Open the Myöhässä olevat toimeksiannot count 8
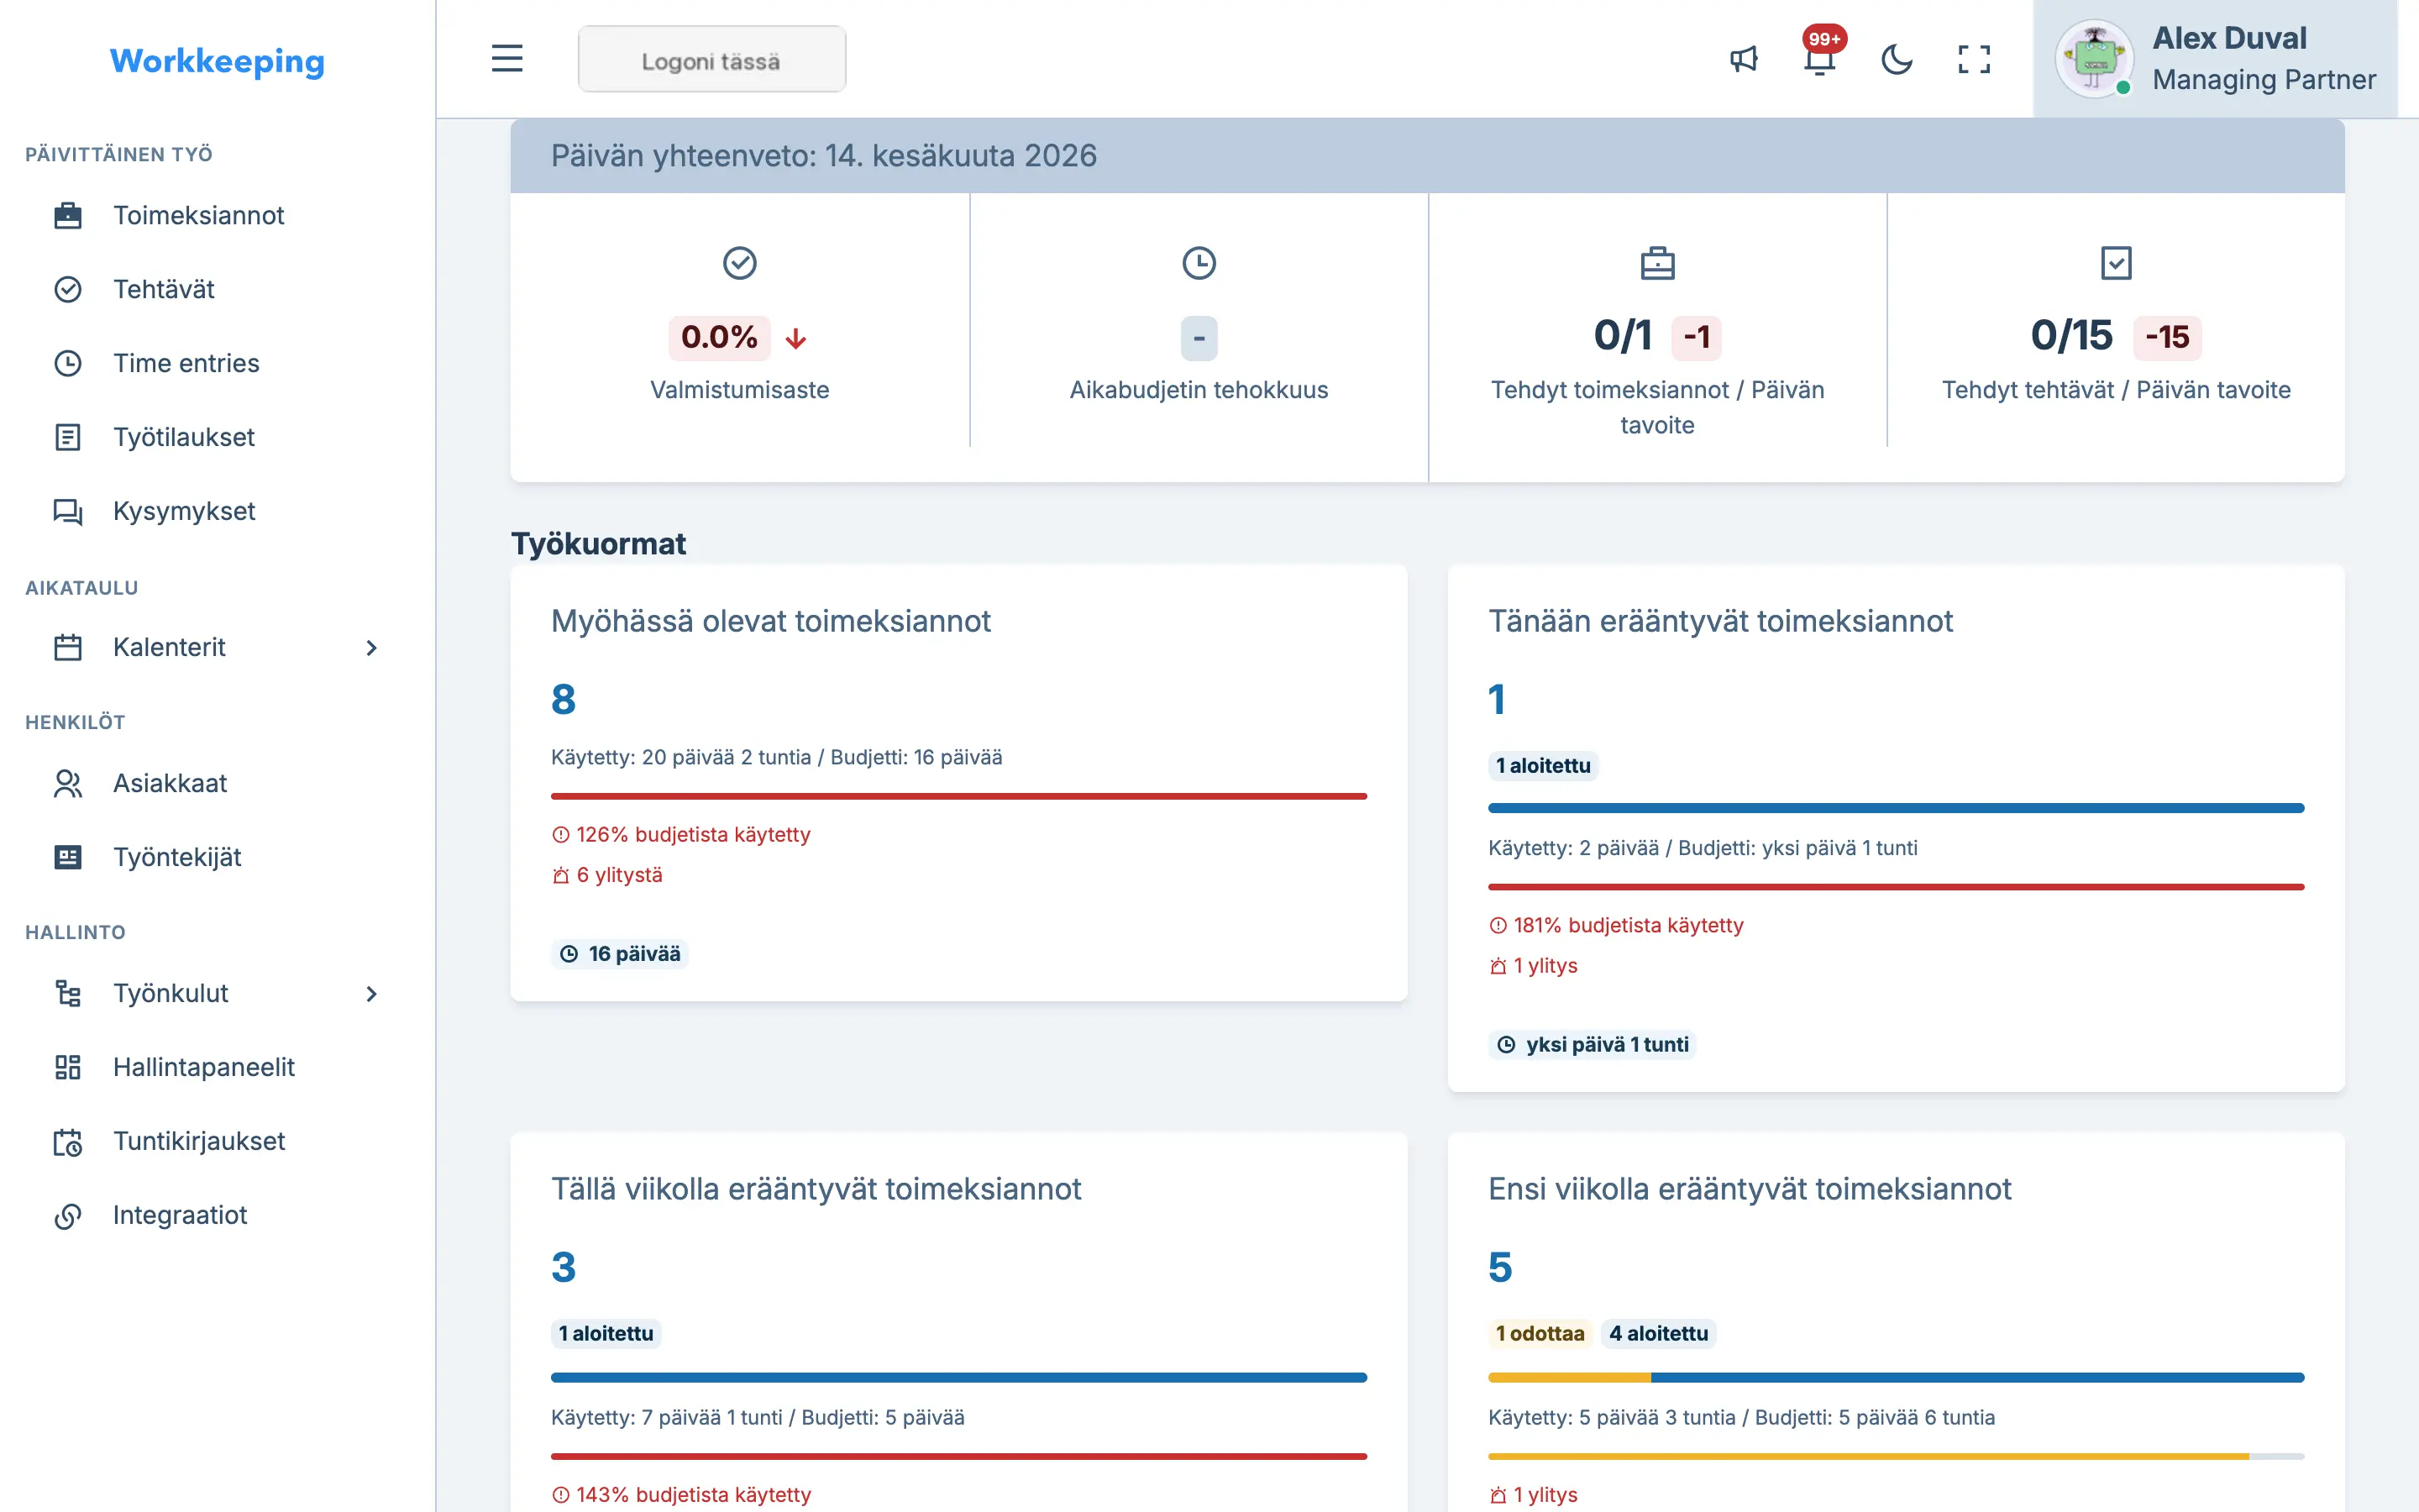The width and height of the screenshot is (2419, 1512). click(564, 699)
